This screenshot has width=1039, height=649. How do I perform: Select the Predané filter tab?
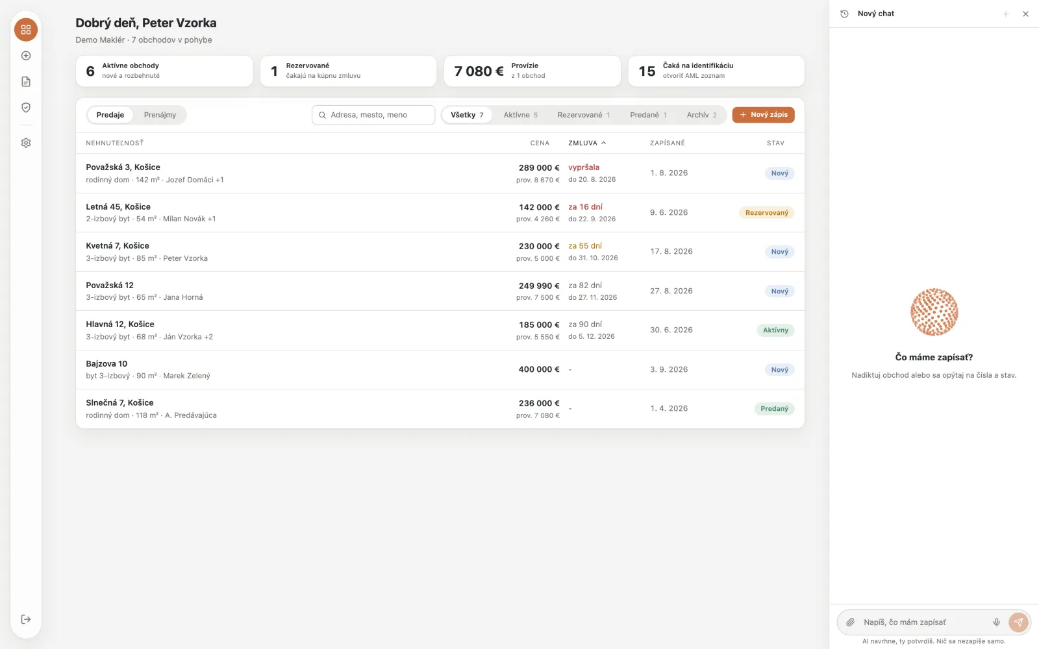click(x=648, y=115)
